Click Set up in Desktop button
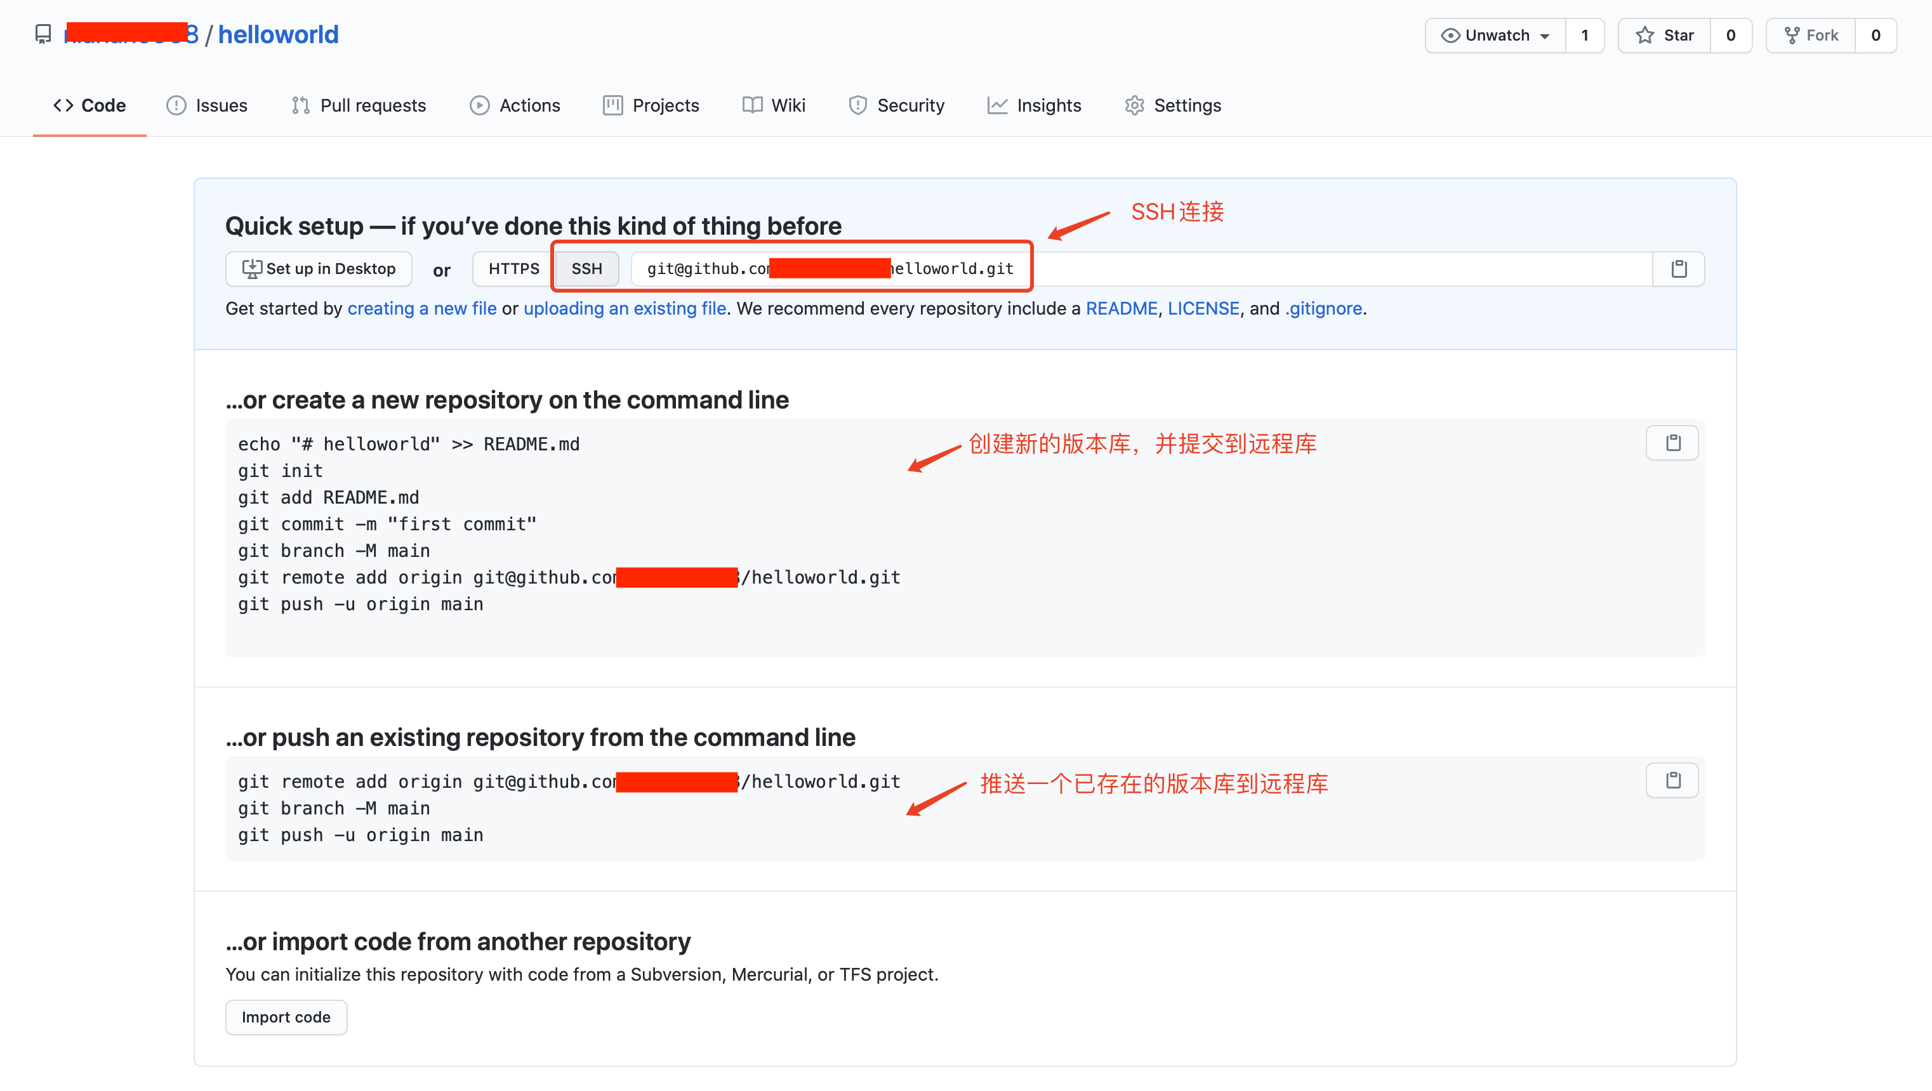The height and width of the screenshot is (1091, 1932). [319, 269]
